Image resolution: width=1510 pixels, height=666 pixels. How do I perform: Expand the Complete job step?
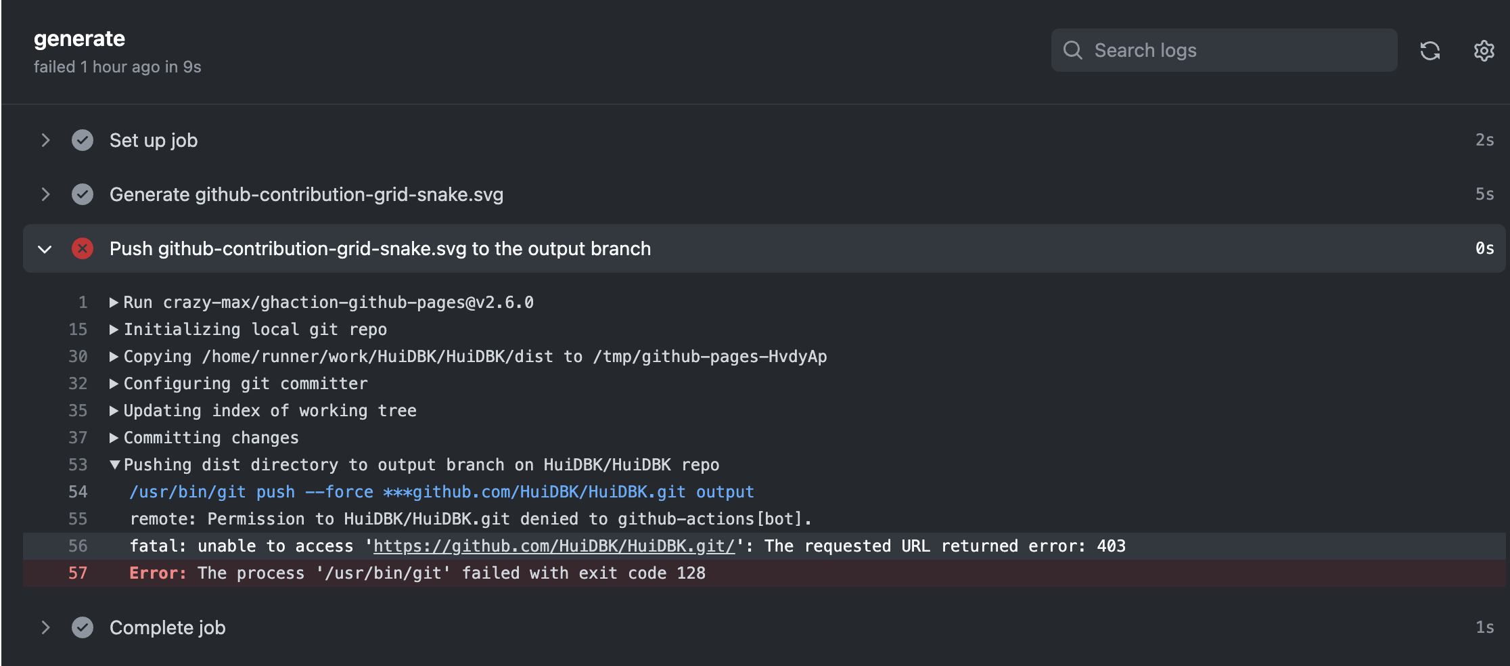pos(45,627)
